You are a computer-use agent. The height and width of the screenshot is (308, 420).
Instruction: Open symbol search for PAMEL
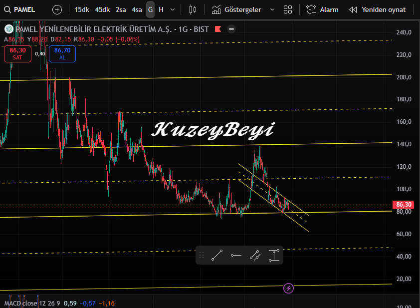[19, 10]
